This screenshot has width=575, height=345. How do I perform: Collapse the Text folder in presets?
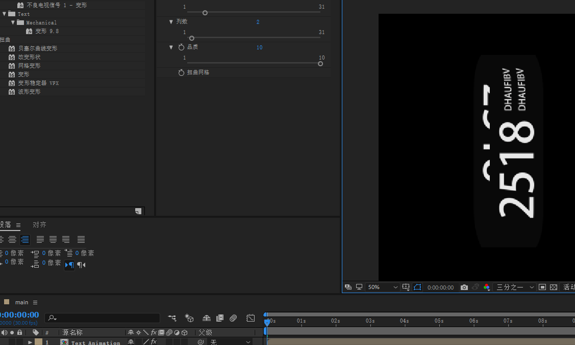click(5, 14)
